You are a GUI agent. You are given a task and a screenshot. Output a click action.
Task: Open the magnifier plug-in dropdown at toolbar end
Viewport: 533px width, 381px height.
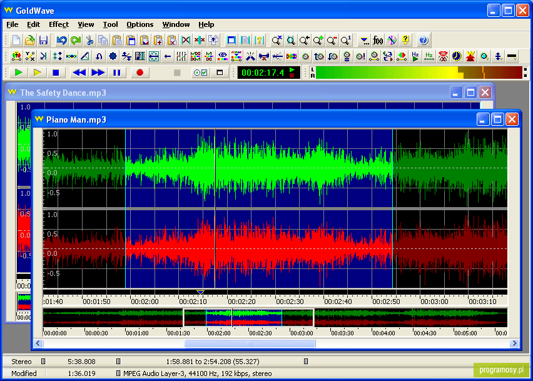pos(484,56)
